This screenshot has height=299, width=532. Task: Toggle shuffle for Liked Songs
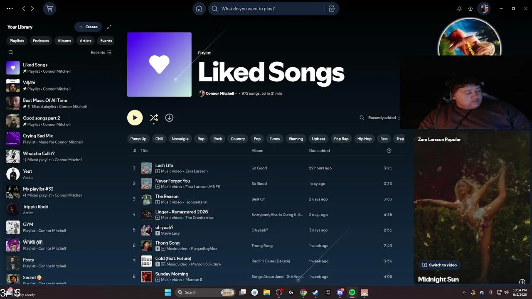click(154, 118)
